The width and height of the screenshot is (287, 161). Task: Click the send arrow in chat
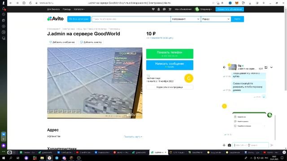pyautogui.click(x=272, y=145)
